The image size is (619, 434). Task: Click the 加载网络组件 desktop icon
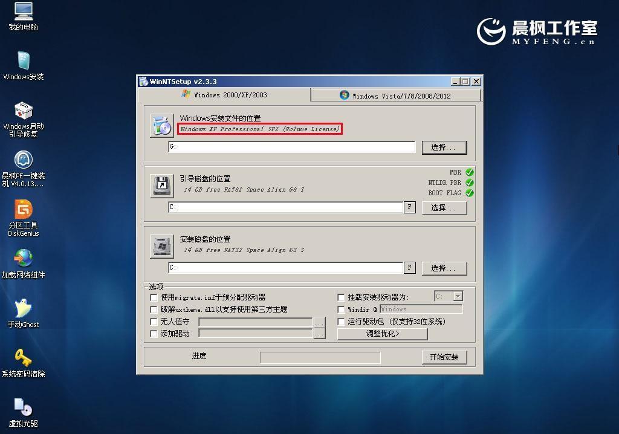[24, 264]
